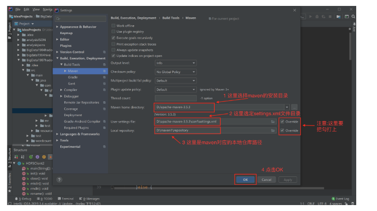
Task: Open Project Structure folder icon in toolbar
Action: (x=338, y=17)
